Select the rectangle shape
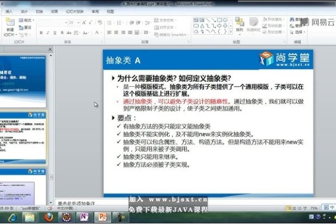 pos(220,20)
